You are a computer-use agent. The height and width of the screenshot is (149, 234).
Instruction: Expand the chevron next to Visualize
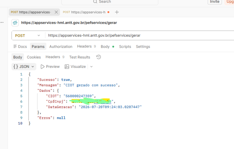pos(91,66)
